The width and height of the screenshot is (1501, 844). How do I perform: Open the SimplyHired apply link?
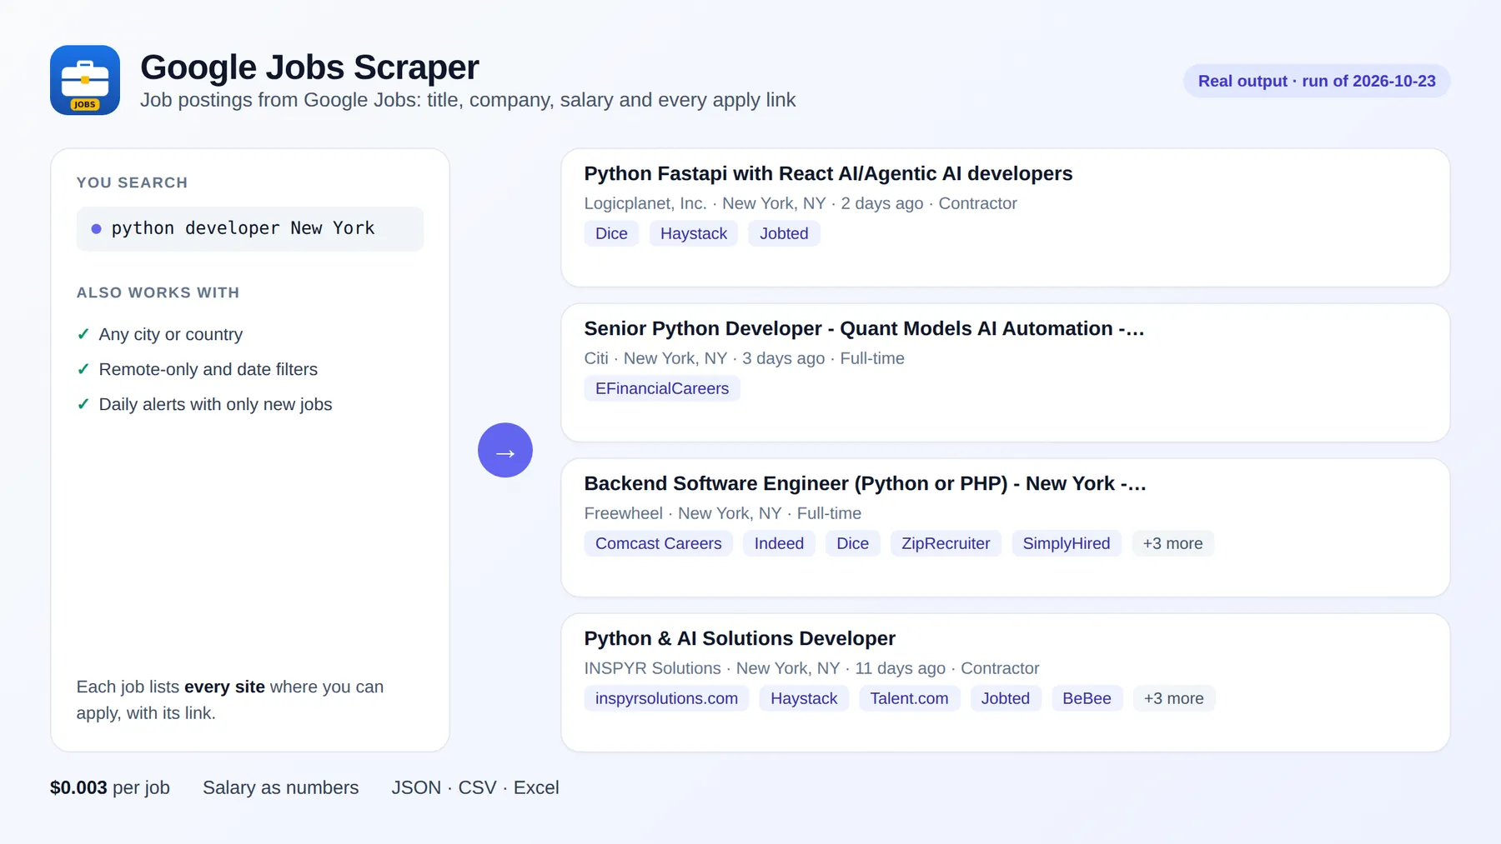(1067, 543)
